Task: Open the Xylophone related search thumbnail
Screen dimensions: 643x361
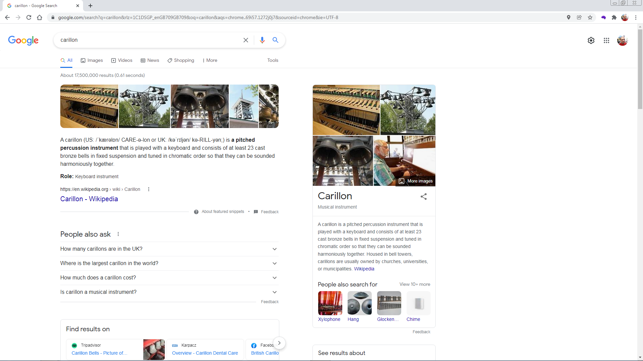Action: point(330,303)
